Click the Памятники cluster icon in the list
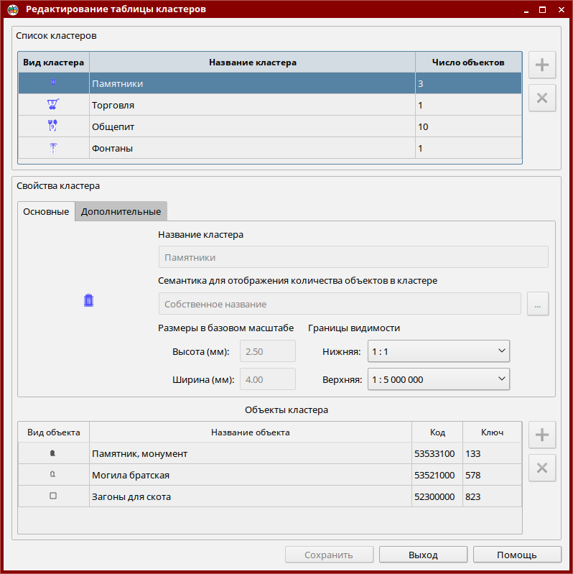573x574 pixels. click(x=53, y=82)
